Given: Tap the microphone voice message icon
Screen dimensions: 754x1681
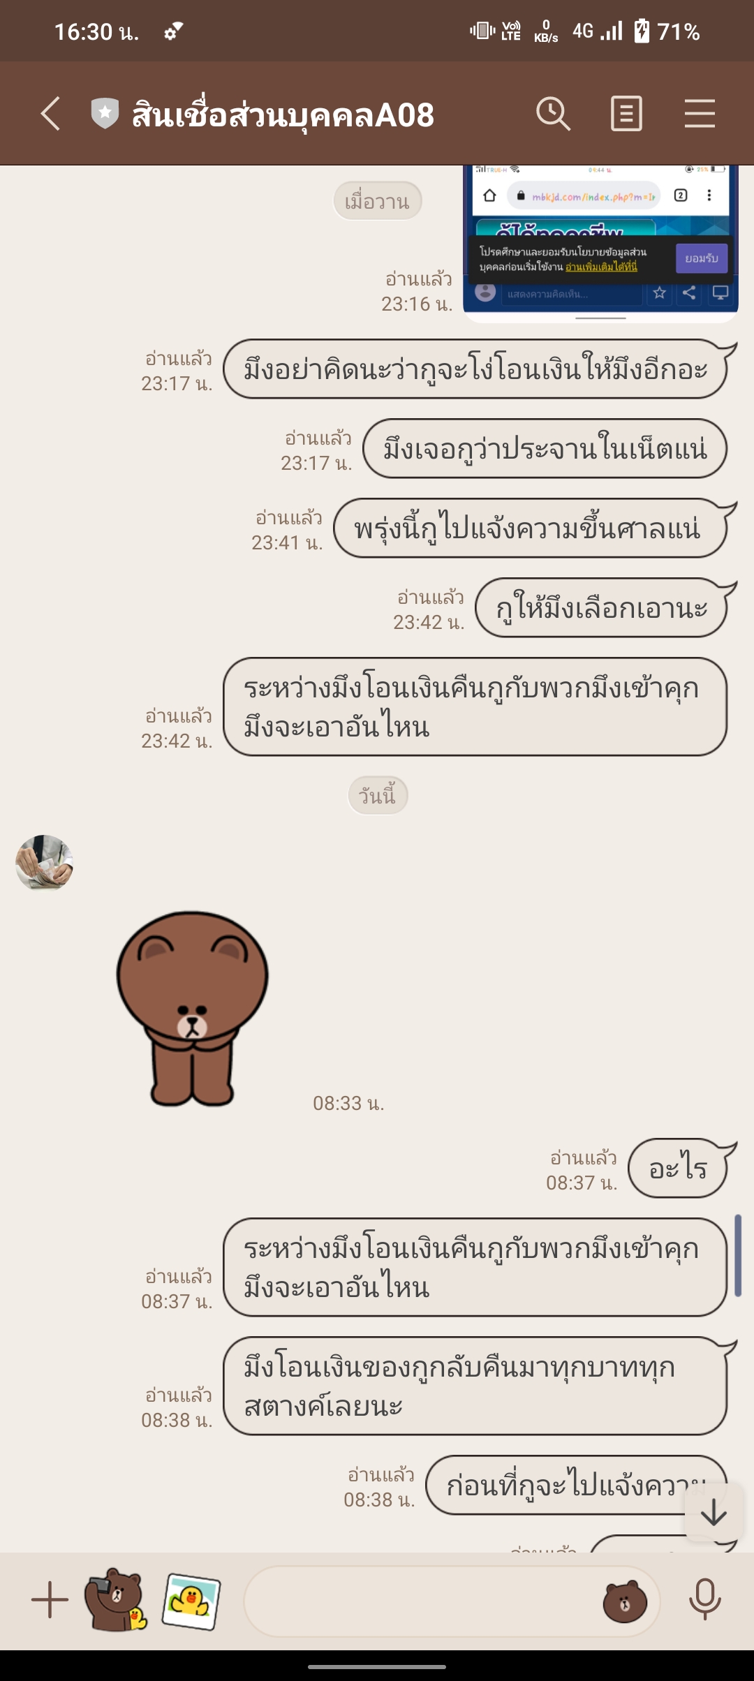Looking at the screenshot, I should coord(704,1600).
